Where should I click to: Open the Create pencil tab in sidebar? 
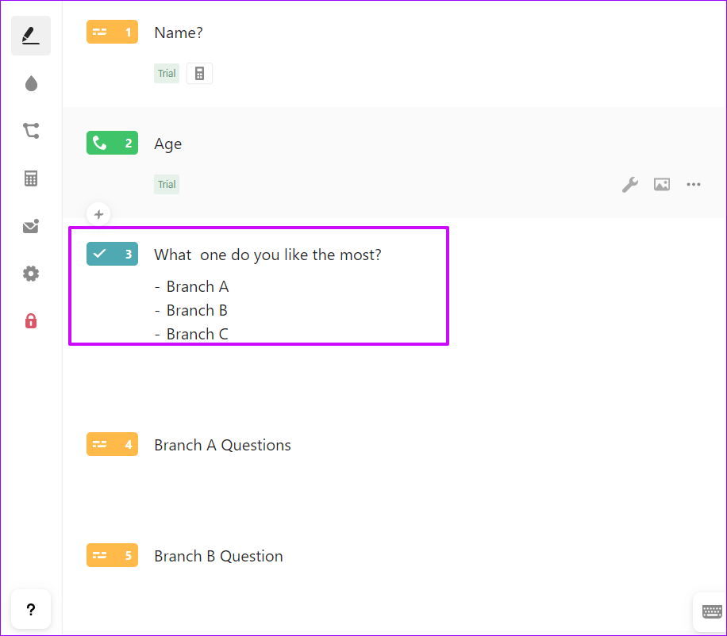pyautogui.click(x=31, y=36)
